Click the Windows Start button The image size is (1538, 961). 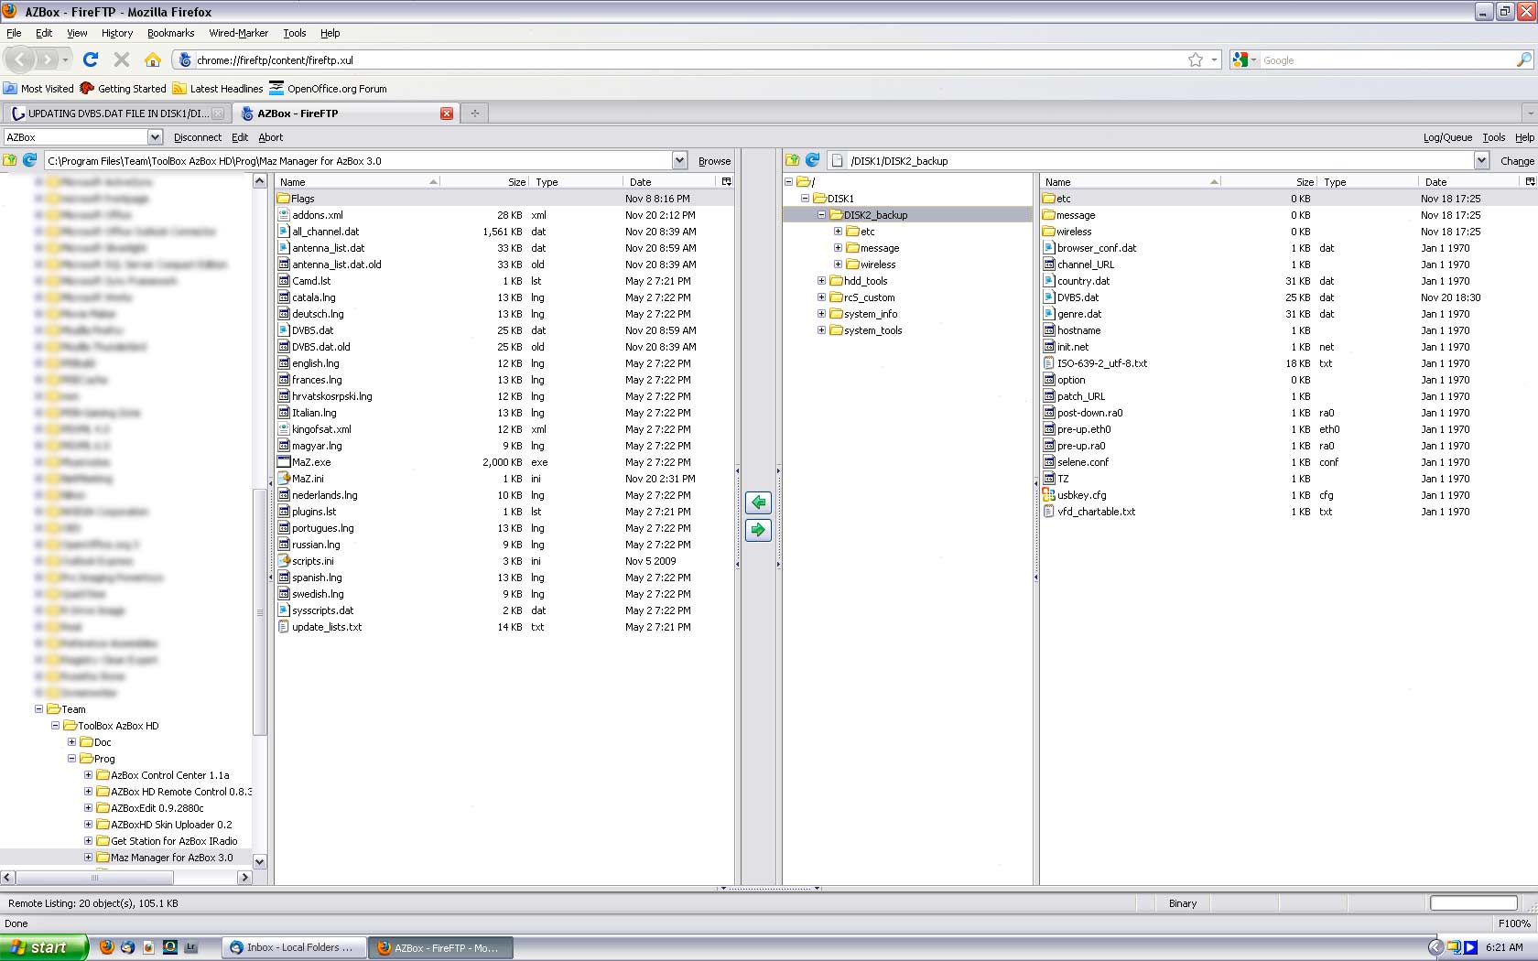44,947
